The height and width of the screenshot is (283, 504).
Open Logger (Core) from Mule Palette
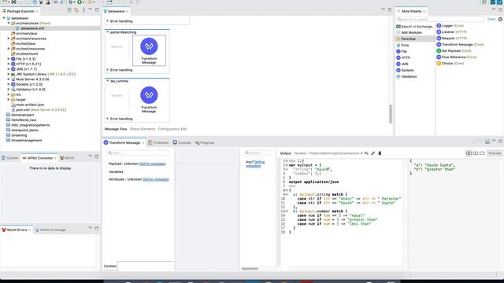[x=450, y=26]
